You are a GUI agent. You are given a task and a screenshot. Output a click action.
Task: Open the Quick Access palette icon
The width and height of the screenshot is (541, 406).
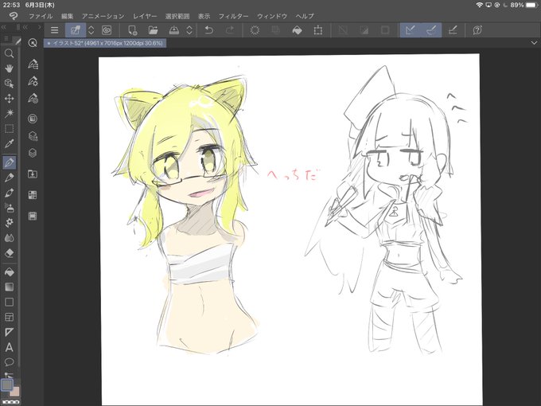click(x=33, y=43)
